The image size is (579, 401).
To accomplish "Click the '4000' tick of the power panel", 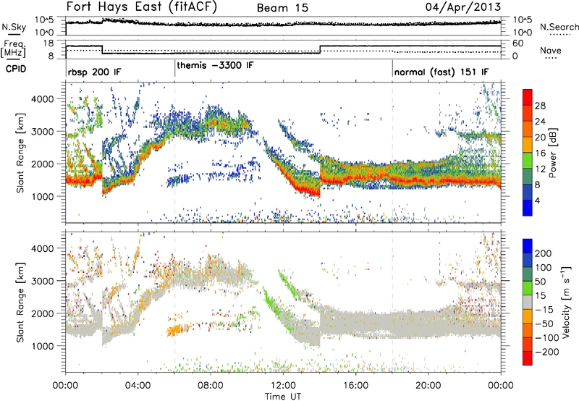I will [x=43, y=99].
